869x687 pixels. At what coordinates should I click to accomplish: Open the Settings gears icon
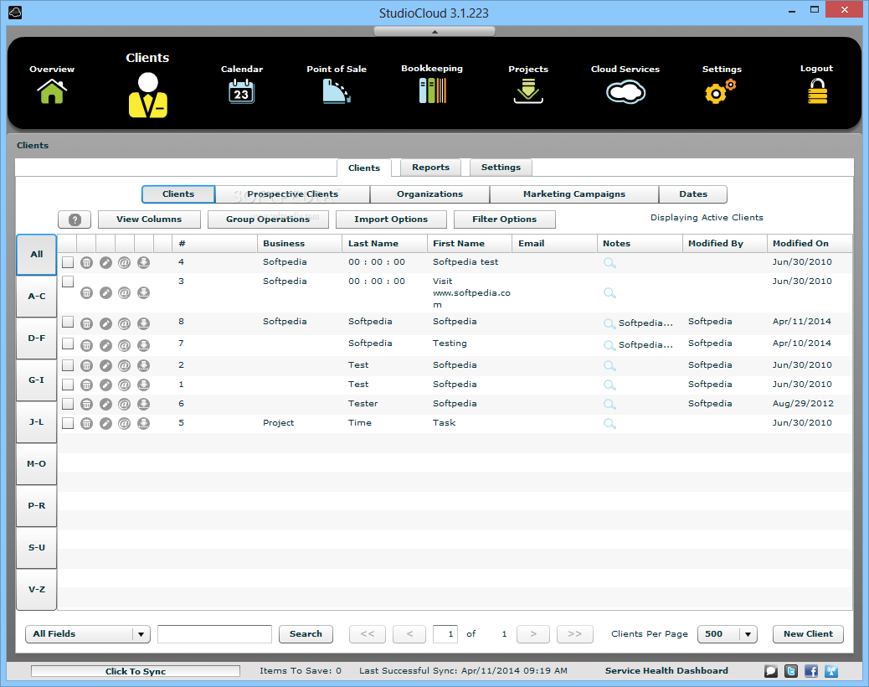721,91
